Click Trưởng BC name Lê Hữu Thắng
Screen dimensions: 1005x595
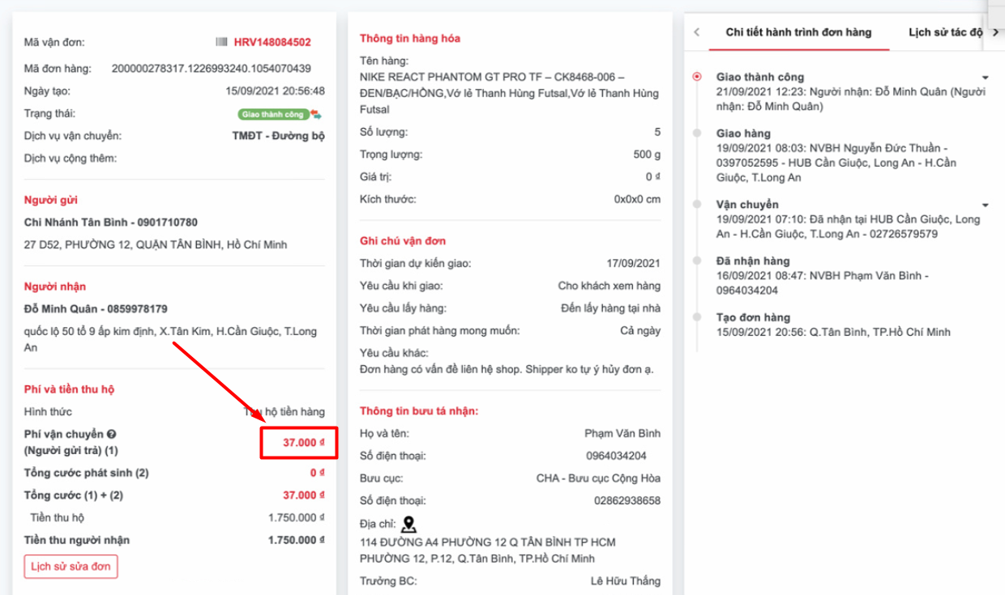coord(626,581)
